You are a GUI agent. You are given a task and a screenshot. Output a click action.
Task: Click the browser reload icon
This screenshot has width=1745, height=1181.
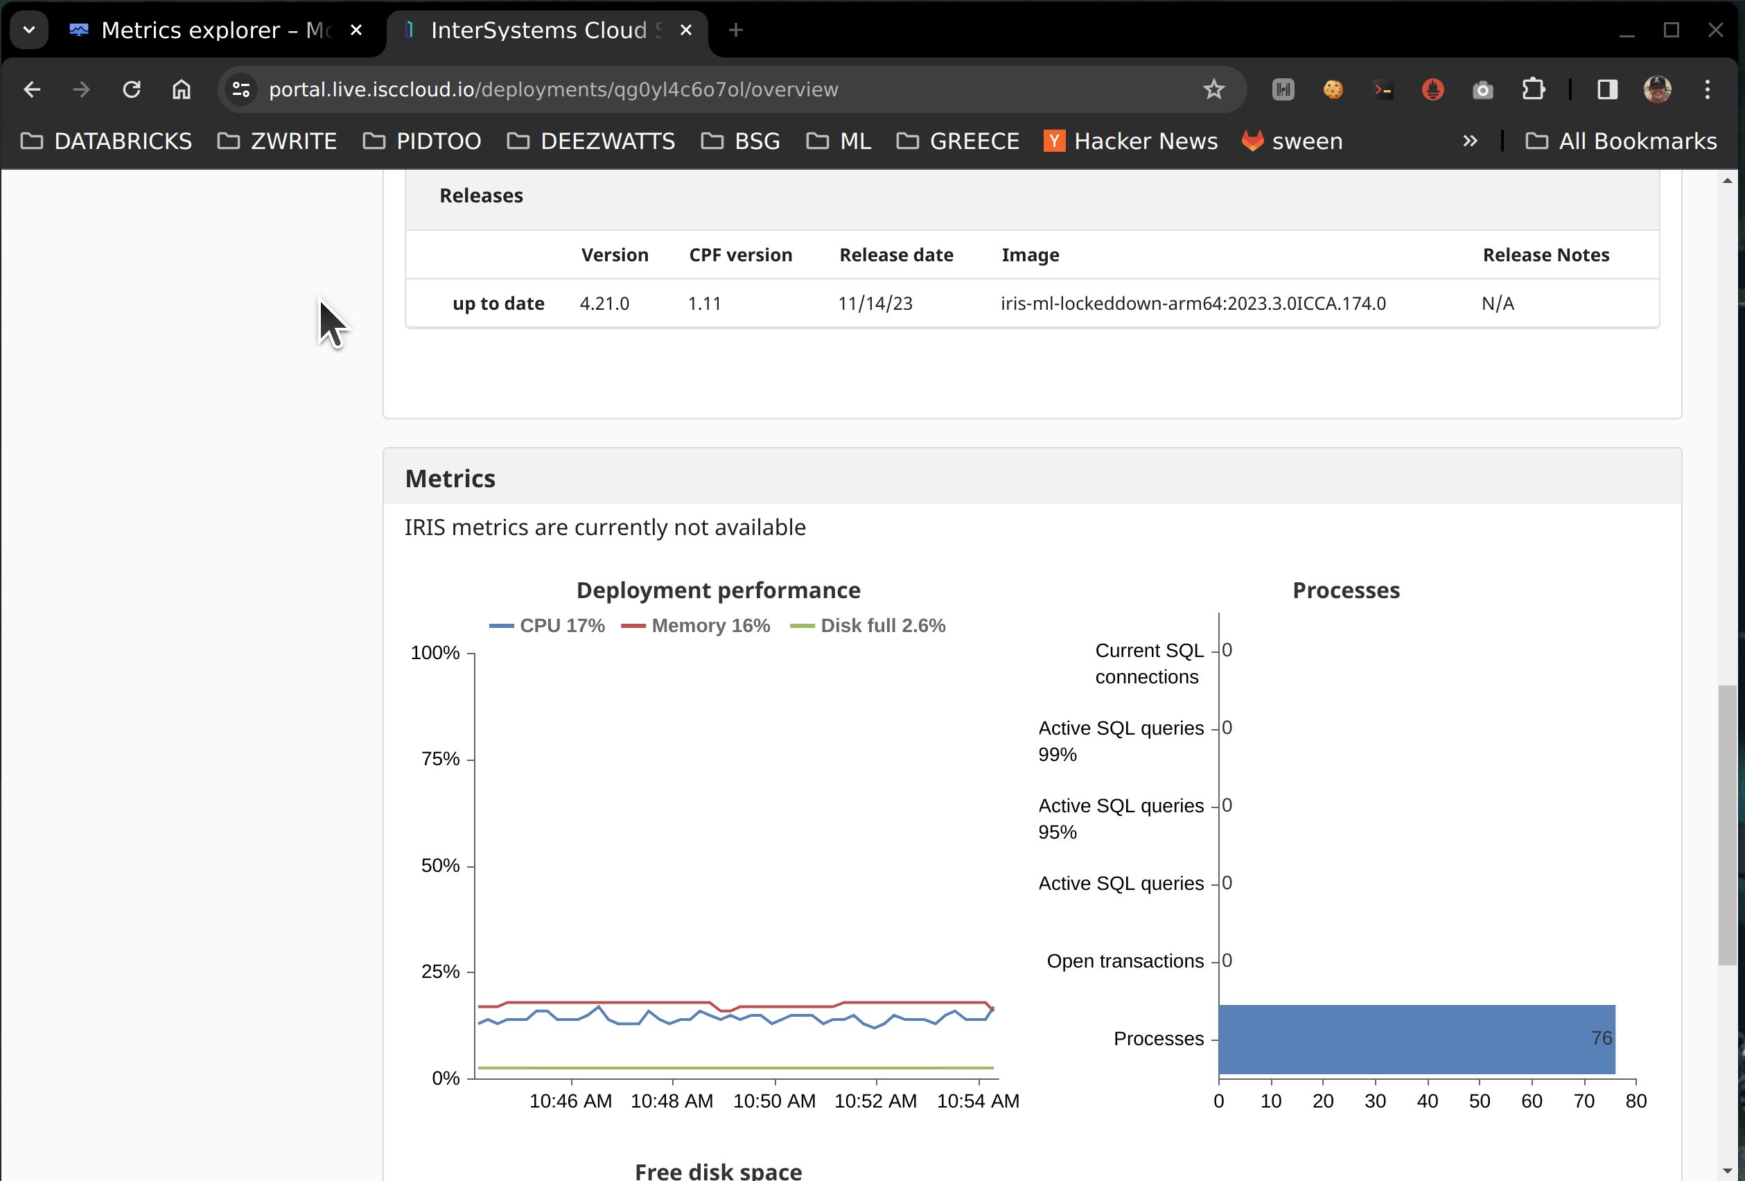tap(132, 90)
